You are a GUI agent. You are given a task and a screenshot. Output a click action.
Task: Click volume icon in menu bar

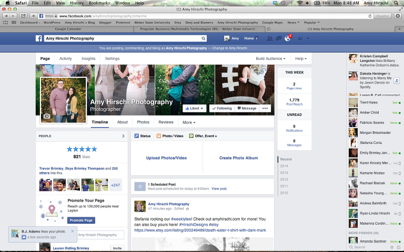(x=307, y=3)
